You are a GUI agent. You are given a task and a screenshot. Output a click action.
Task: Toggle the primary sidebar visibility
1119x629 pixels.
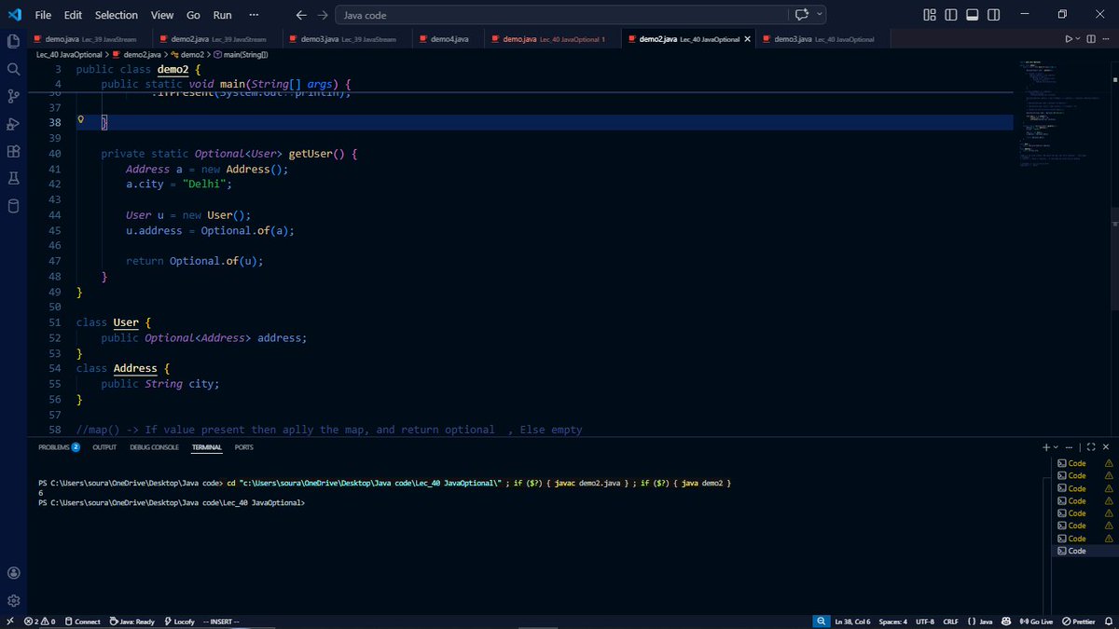950,14
